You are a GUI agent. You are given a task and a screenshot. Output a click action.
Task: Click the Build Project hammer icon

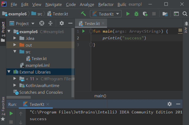(x=83, y=14)
